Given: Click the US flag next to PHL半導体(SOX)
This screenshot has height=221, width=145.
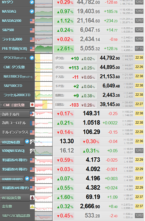Looking at the screenshot, I should click(x=32, y=49).
